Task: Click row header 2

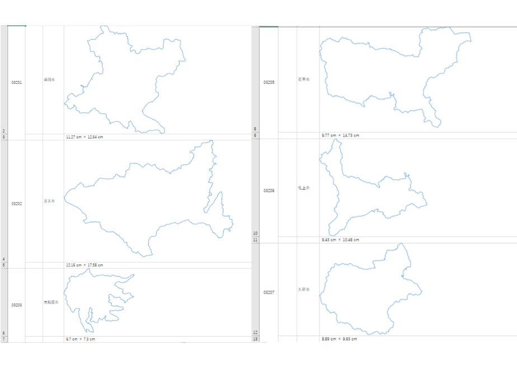Action: click(3, 80)
